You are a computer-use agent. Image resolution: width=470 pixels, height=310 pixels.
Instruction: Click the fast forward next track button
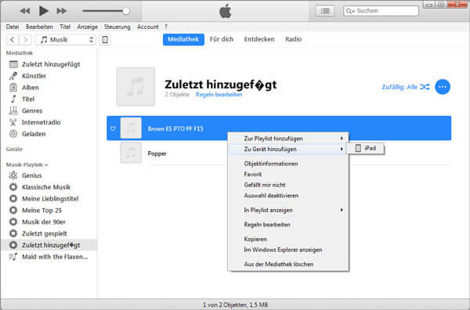point(62,11)
